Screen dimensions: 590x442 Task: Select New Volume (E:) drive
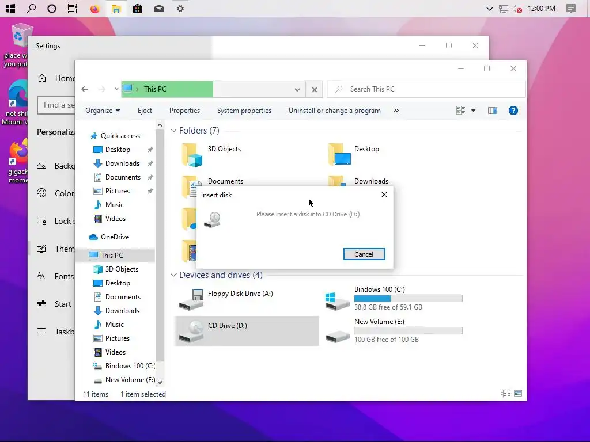[x=394, y=331]
